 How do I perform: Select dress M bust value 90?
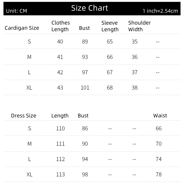pos(85,144)
